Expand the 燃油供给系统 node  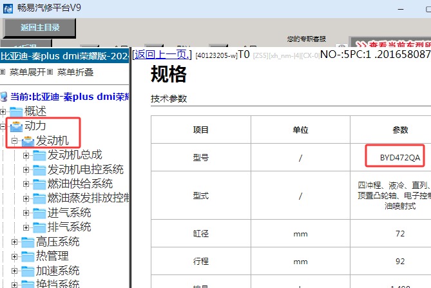coord(26,184)
